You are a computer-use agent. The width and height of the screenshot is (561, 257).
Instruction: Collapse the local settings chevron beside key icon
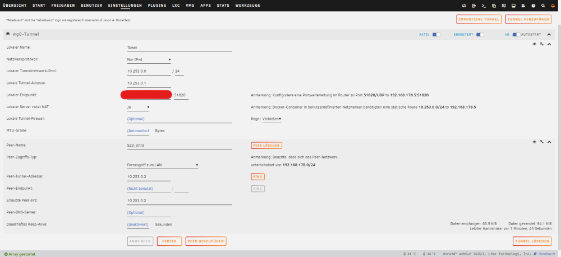point(549,44)
